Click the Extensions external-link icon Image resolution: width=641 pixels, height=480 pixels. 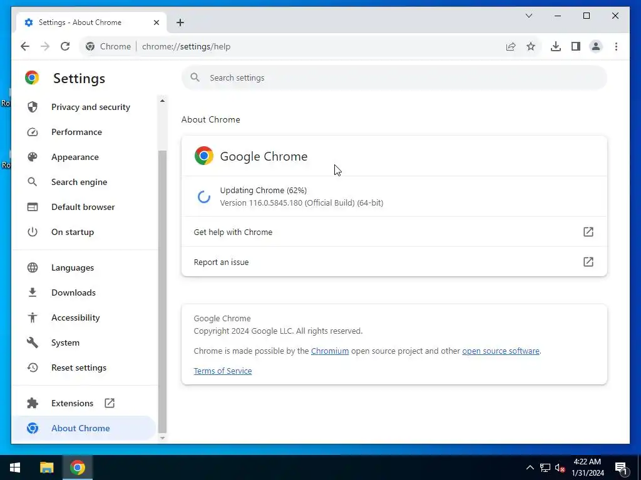[110, 403]
